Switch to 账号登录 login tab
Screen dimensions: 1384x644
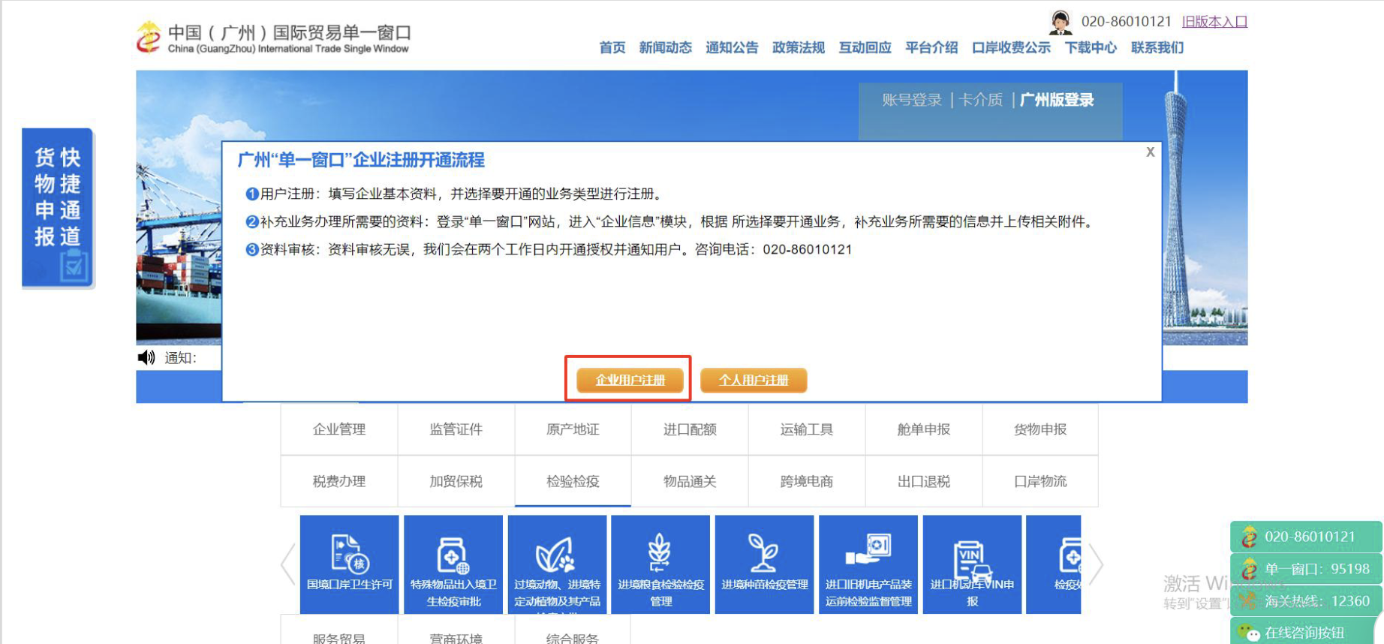tap(912, 100)
